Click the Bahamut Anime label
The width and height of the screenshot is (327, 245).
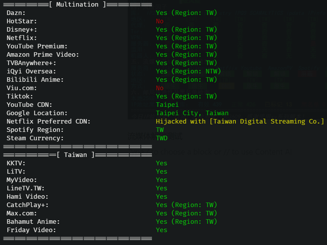pos(33,222)
